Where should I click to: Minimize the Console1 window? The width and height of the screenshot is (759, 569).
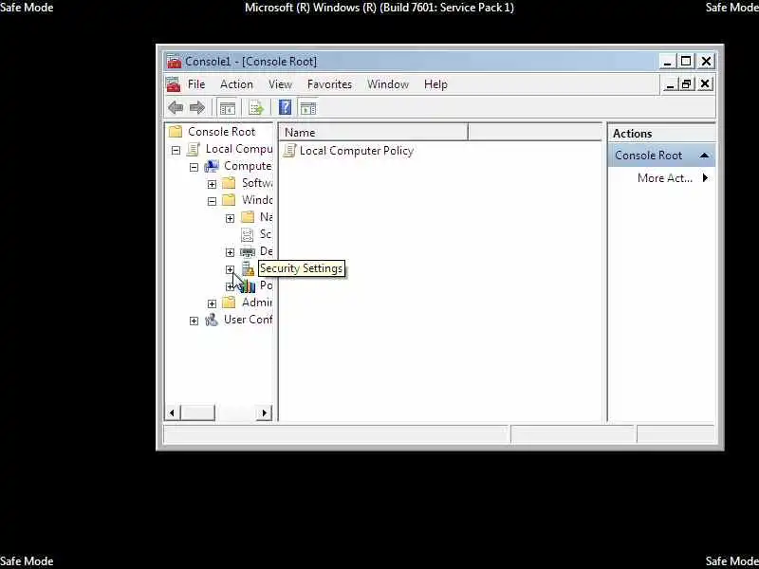coord(668,62)
